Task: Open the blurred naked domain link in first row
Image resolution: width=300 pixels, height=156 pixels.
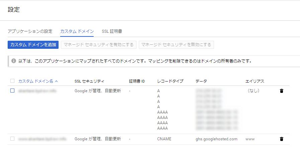Action: click(x=37, y=91)
